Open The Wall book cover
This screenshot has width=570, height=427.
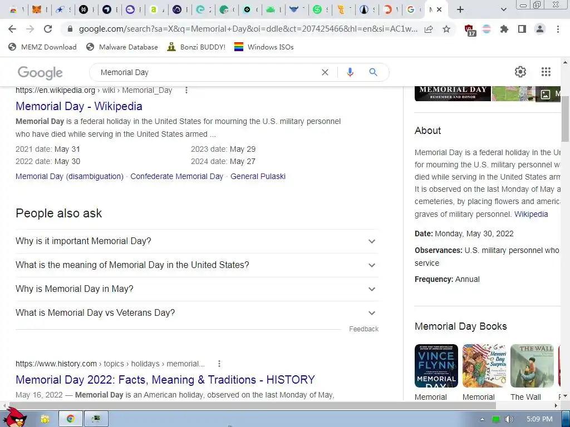532,366
